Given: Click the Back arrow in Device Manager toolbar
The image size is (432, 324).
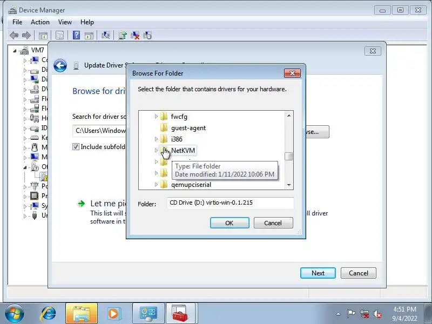Looking at the screenshot, I should [x=14, y=35].
